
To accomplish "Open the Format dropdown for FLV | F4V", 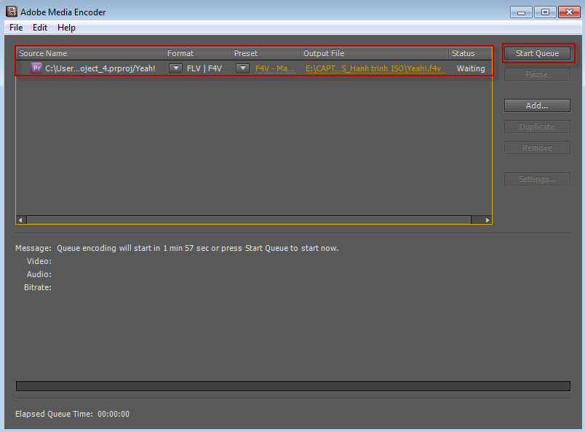I will tap(175, 68).
